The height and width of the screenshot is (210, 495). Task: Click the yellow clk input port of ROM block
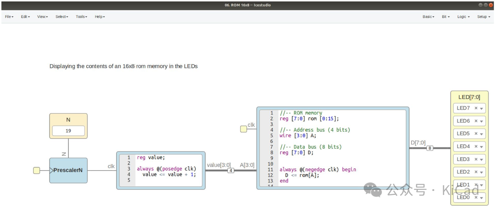[x=243, y=129]
